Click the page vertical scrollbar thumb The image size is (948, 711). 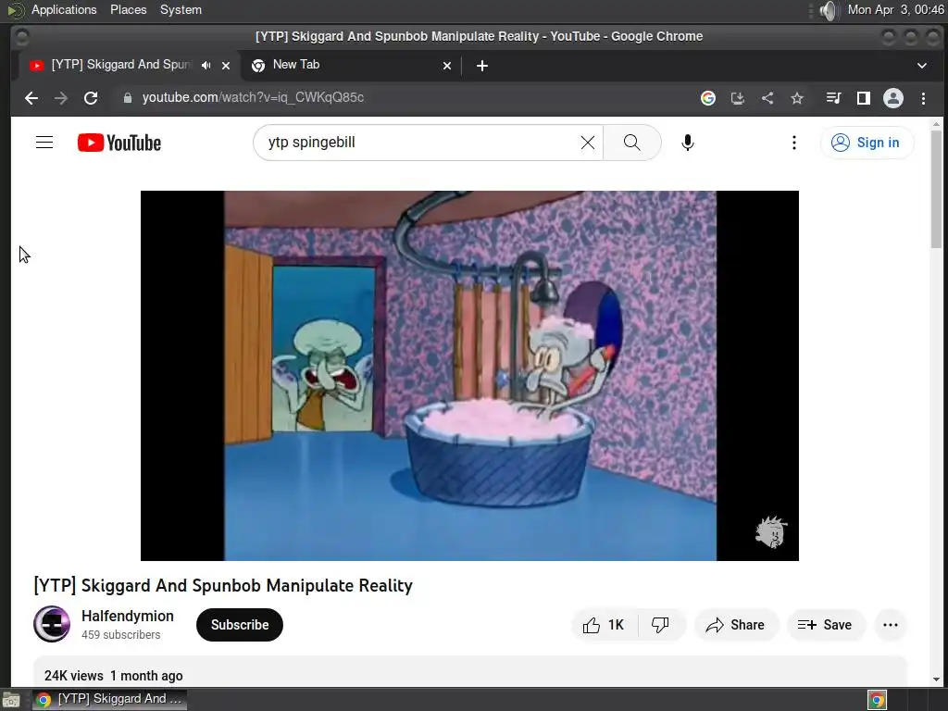click(x=936, y=190)
